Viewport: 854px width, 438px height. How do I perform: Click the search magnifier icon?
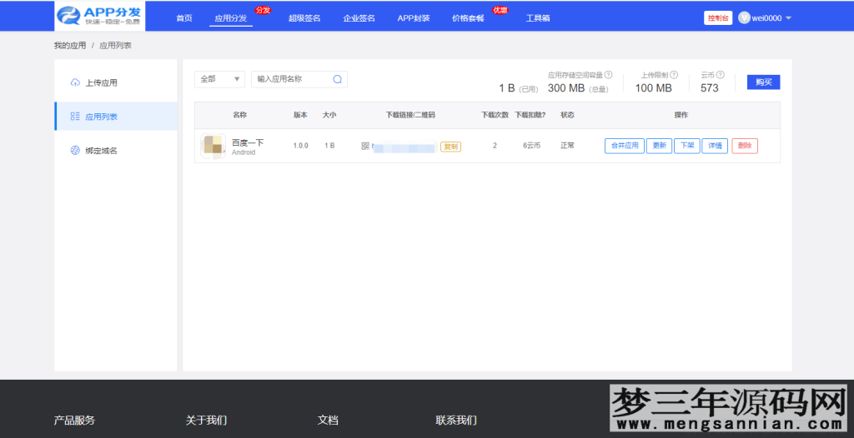pos(338,79)
